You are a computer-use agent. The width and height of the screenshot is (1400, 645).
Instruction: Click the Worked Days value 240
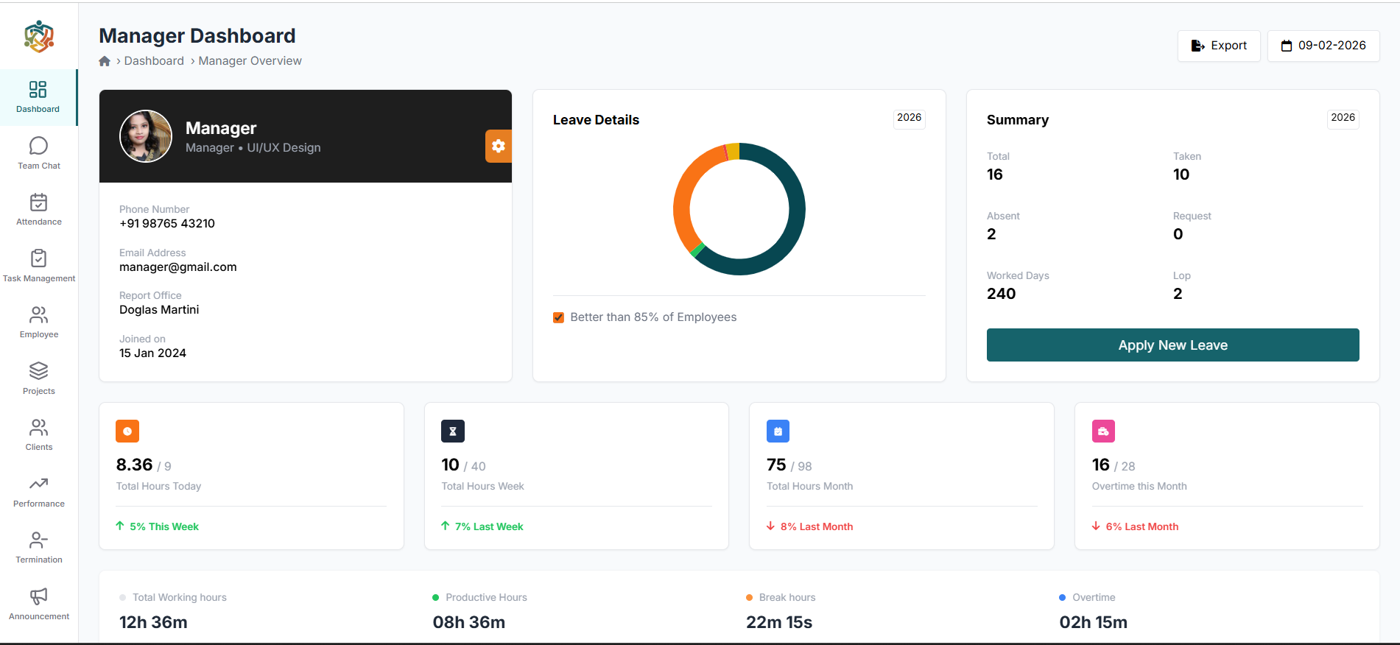click(1002, 294)
